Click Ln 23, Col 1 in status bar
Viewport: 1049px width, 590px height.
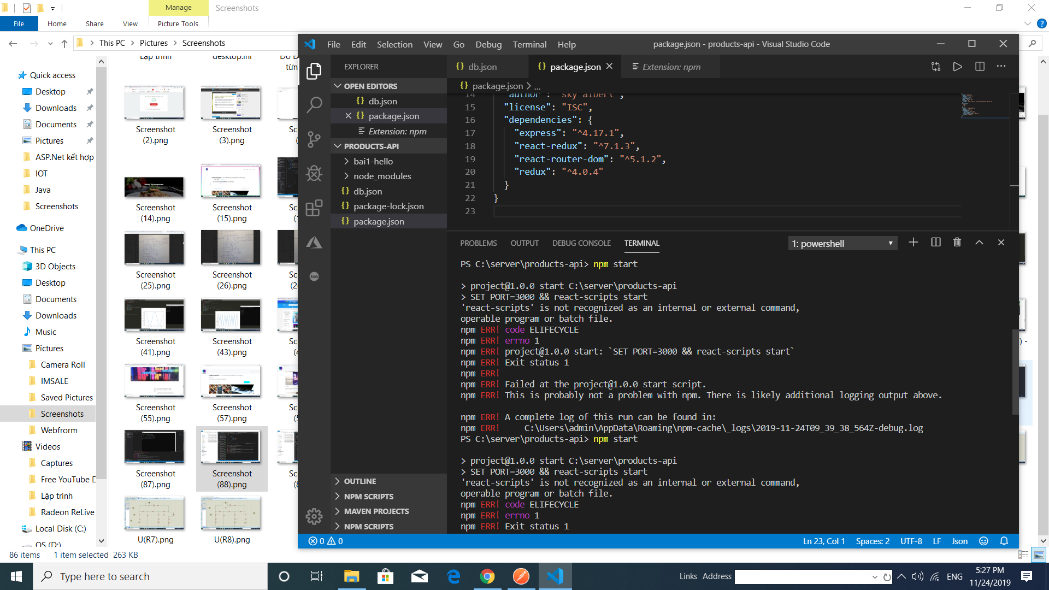(824, 541)
